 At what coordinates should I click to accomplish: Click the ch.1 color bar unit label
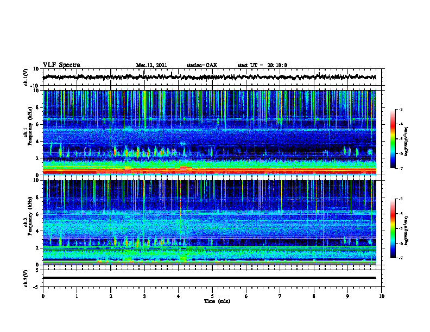pos(407,142)
